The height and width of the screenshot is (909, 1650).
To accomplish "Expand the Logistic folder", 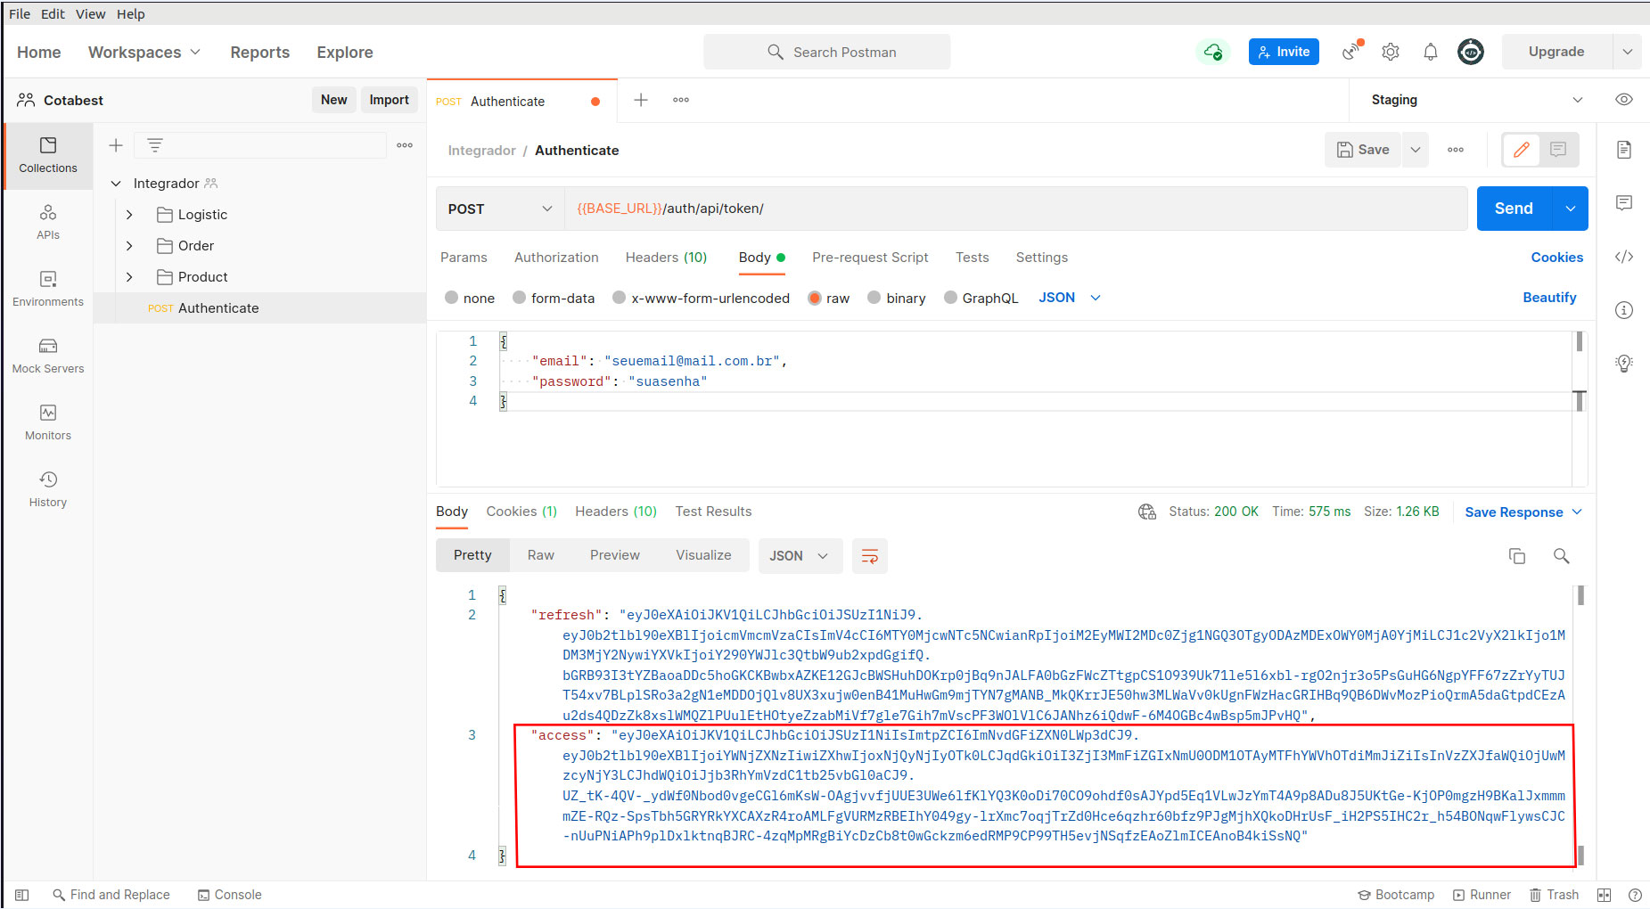I will (x=129, y=215).
